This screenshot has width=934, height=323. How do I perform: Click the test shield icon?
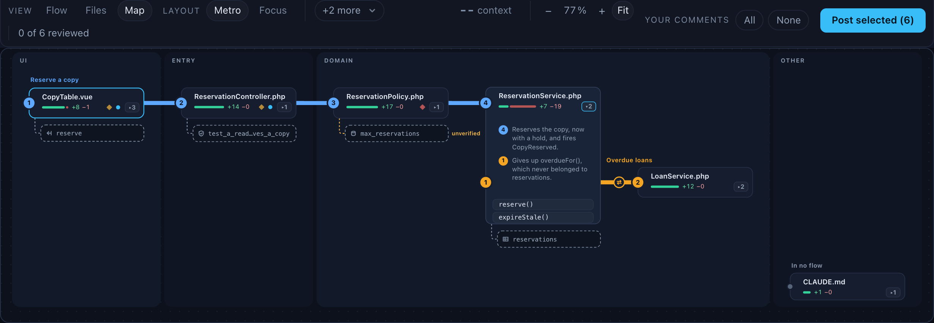pos(201,133)
